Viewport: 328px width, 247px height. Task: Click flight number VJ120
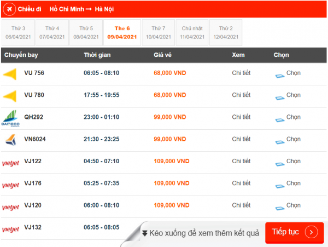click(33, 205)
